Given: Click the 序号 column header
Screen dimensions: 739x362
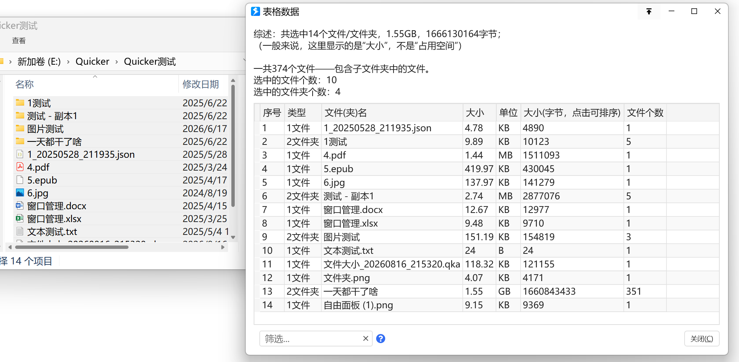Looking at the screenshot, I should (272, 113).
